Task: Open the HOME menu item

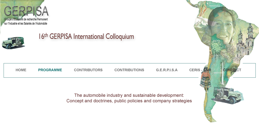Action: tap(21, 70)
